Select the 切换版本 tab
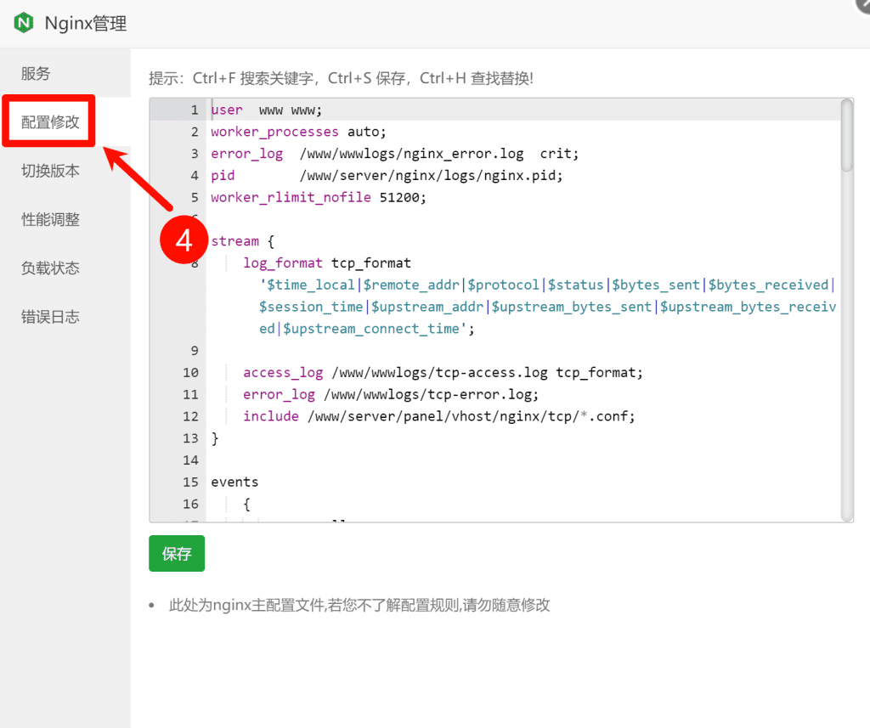The height and width of the screenshot is (728, 870). pos(50,171)
